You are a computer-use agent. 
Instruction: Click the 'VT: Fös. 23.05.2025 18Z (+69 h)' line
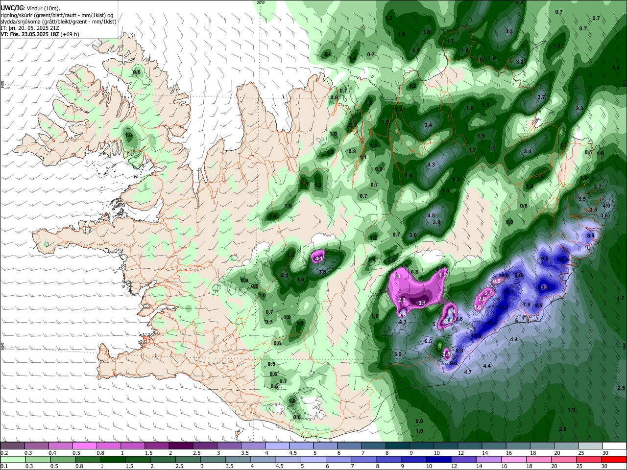click(x=40, y=34)
